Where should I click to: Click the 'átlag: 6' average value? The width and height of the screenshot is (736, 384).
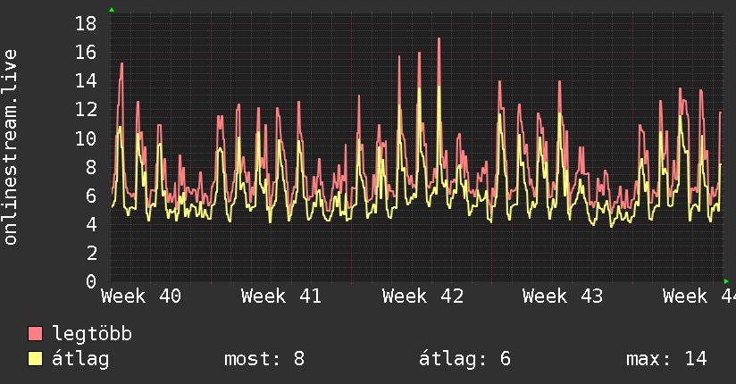click(x=464, y=359)
